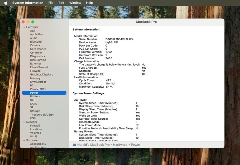Open the Apple menu

[6, 3]
